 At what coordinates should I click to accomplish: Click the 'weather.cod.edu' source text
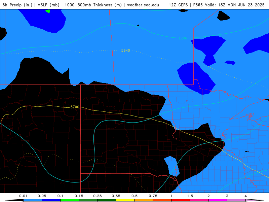[143, 5]
